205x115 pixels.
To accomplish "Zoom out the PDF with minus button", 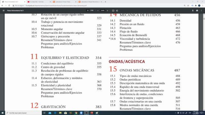I will pos(98,11).
